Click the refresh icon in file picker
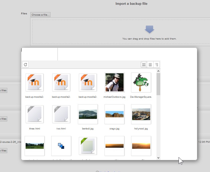Screen dimensions: 210x172 25,64
